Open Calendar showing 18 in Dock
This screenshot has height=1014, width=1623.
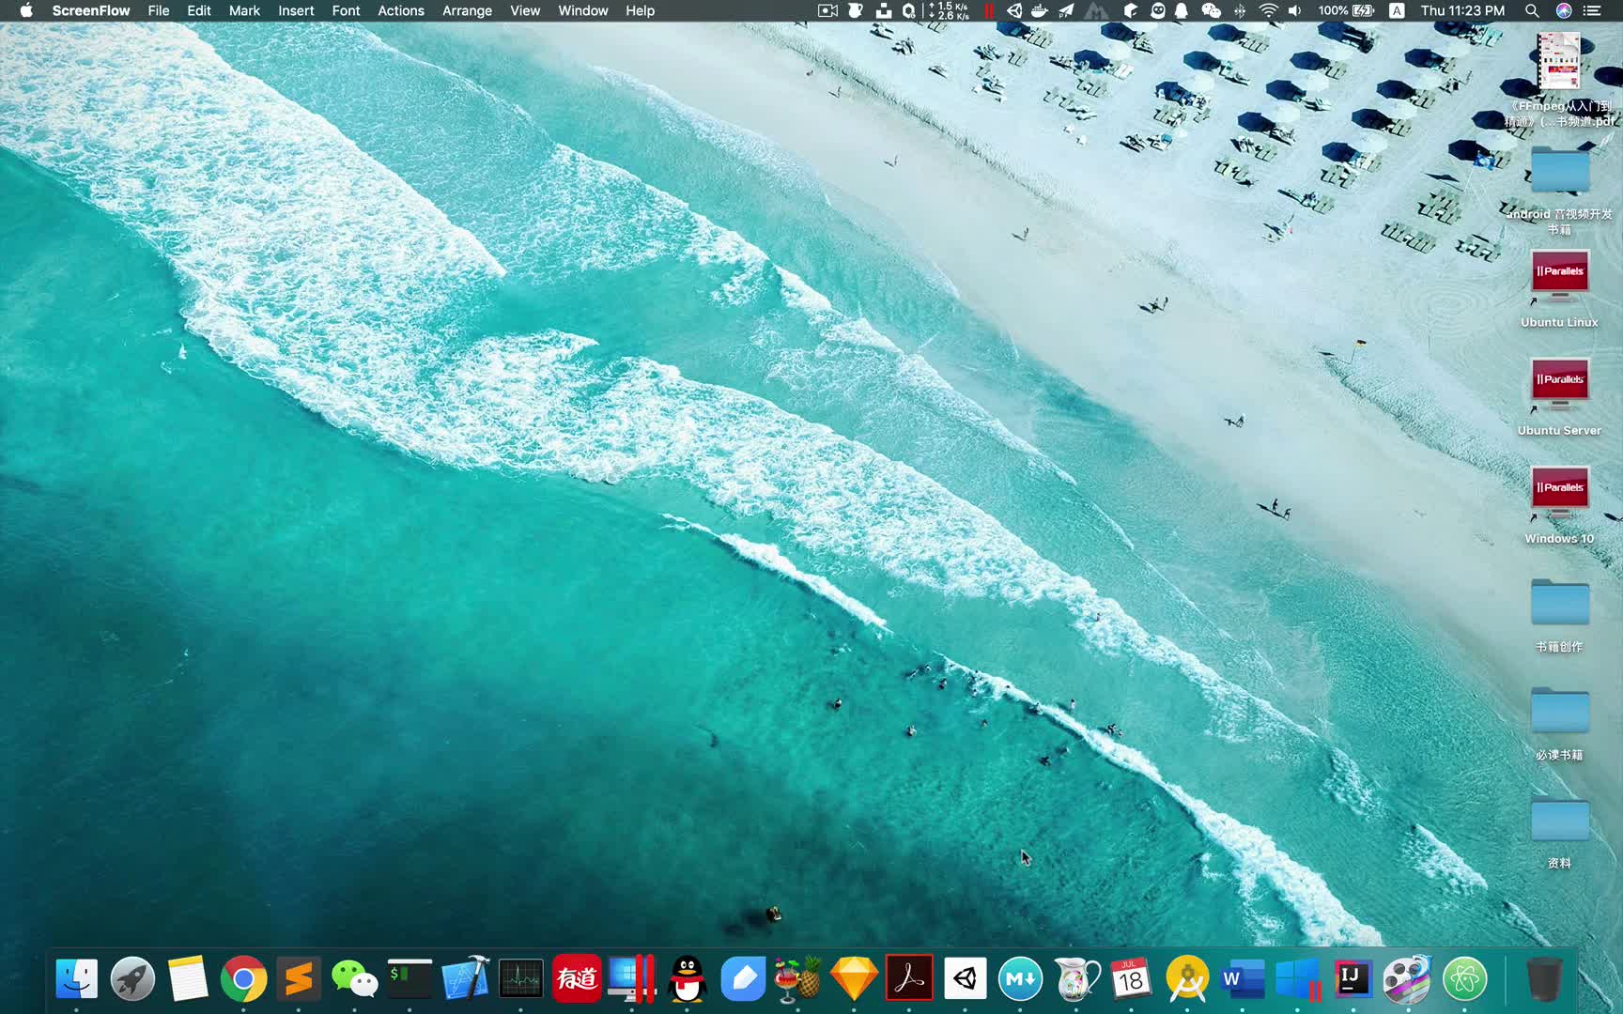1131,979
